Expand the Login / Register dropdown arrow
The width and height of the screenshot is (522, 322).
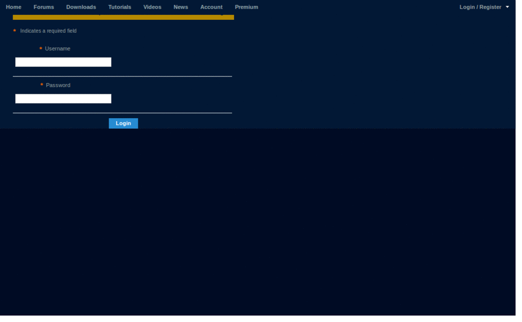[507, 7]
